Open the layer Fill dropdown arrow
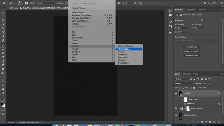 [x=209, y=88]
